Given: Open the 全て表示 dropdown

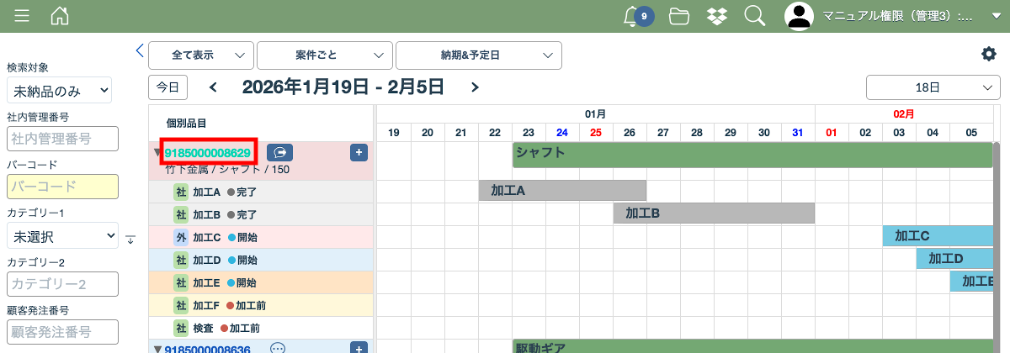Looking at the screenshot, I should 201,55.
